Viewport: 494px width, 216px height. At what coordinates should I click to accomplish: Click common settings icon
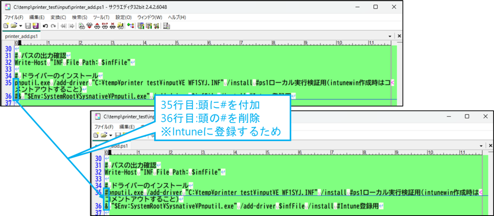click(x=156, y=26)
